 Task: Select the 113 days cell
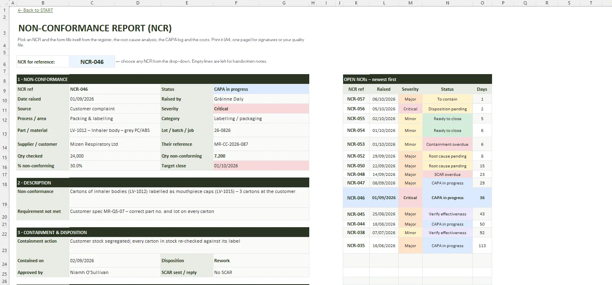pos(482,246)
